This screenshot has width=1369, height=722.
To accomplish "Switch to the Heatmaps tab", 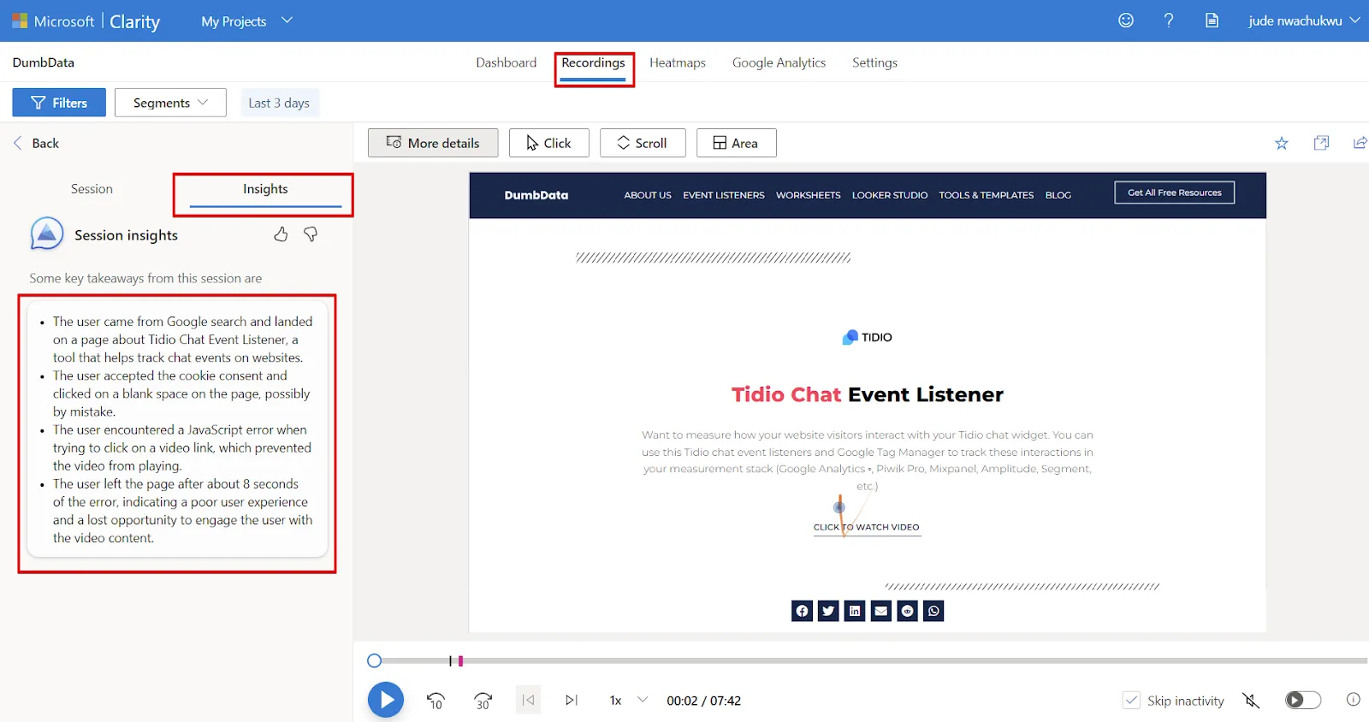I will point(678,62).
